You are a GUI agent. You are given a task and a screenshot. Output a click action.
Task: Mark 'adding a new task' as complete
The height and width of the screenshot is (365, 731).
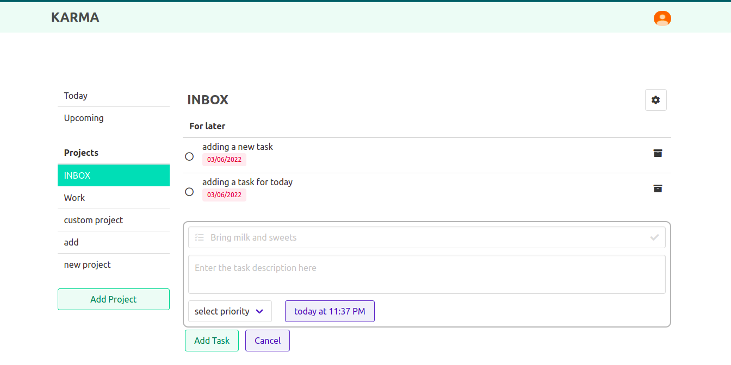point(189,156)
